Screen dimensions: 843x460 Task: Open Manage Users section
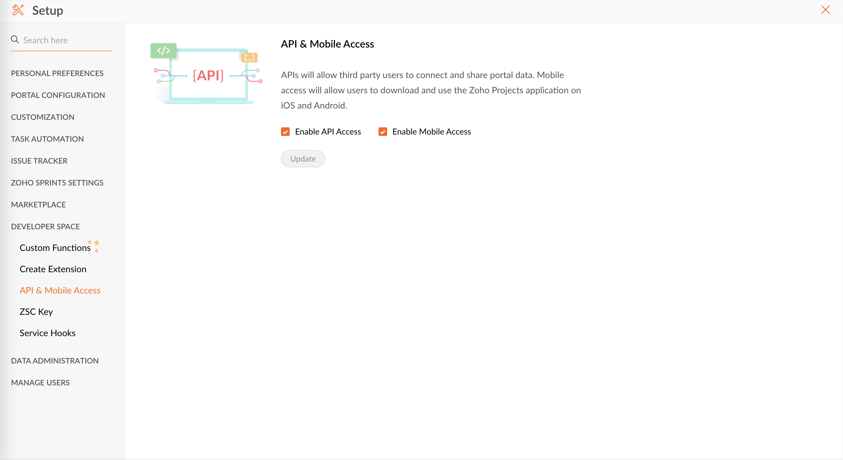[40, 383]
